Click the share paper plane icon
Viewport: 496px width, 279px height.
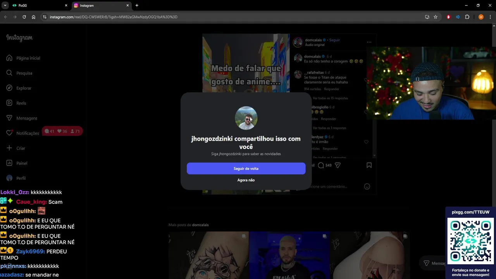click(338, 165)
